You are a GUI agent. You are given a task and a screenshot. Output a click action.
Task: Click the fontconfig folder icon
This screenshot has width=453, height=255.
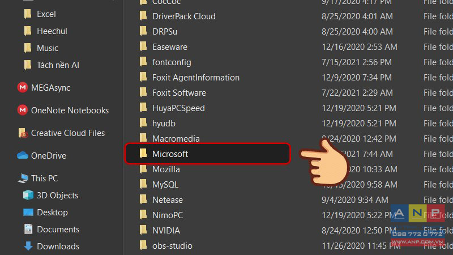click(143, 62)
